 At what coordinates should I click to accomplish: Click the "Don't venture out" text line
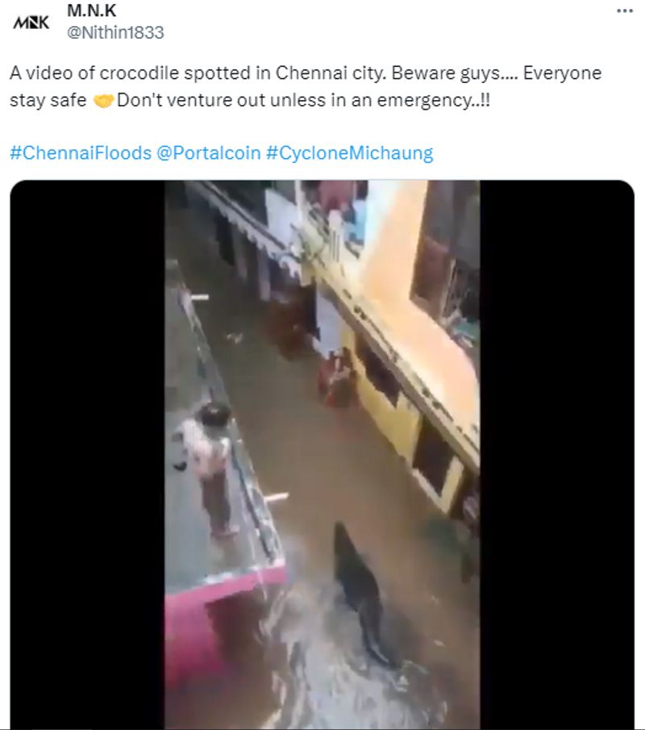pyautogui.click(x=305, y=102)
